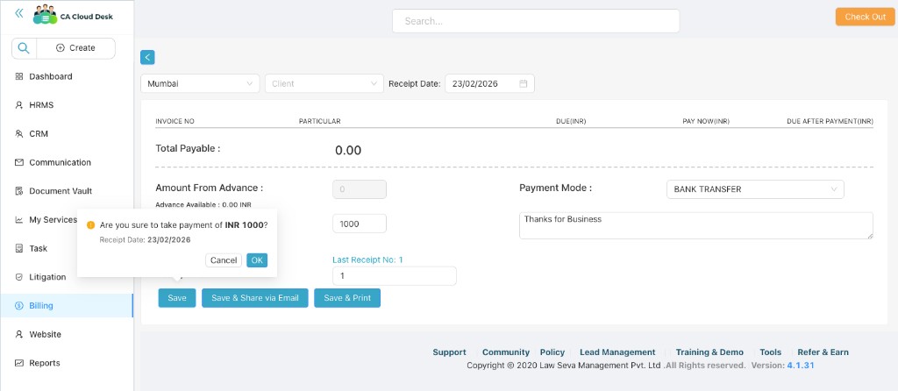This screenshot has width=898, height=391.
Task: Open Dashboard from sidebar
Action: [50, 76]
